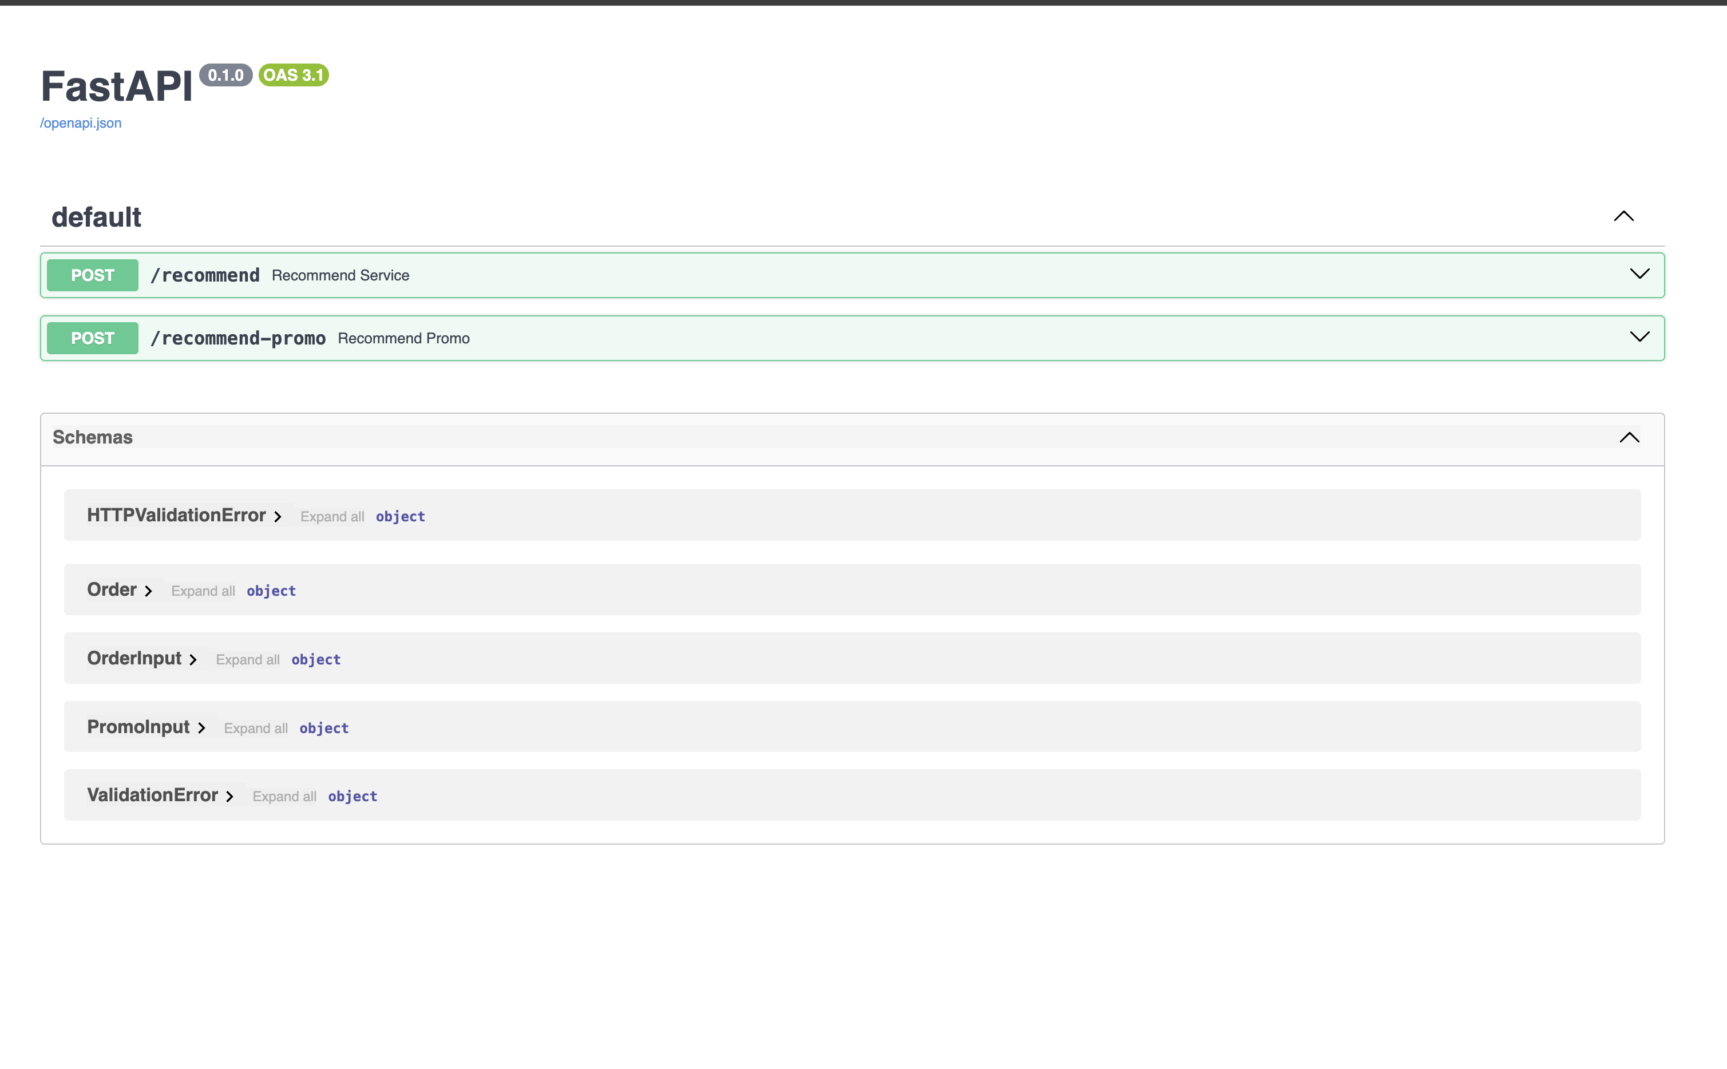
Task: Click Expand all for Order schema
Action: (x=203, y=591)
